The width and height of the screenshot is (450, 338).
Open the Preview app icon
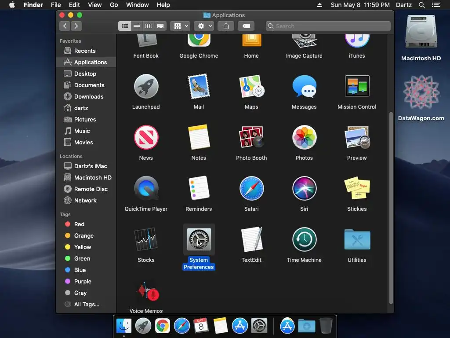(357, 137)
